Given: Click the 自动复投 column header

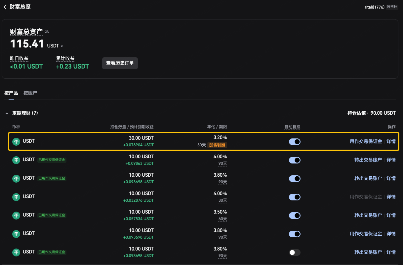Looking at the screenshot, I should pyautogui.click(x=292, y=127).
